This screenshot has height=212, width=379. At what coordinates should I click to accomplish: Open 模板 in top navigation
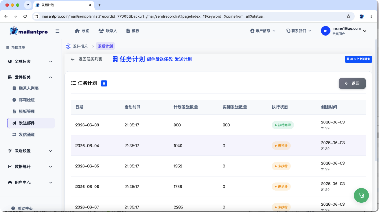click(x=133, y=31)
